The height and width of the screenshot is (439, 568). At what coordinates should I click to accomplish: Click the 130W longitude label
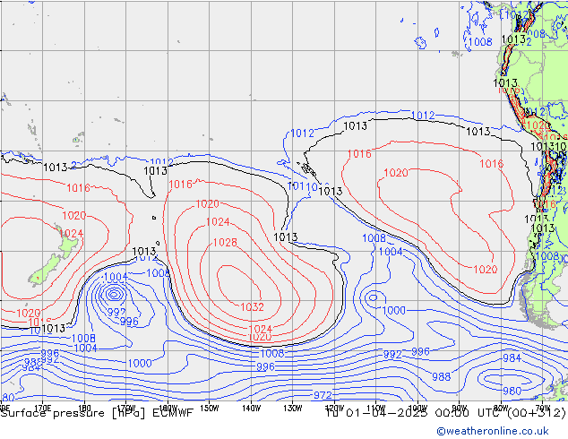(293, 409)
